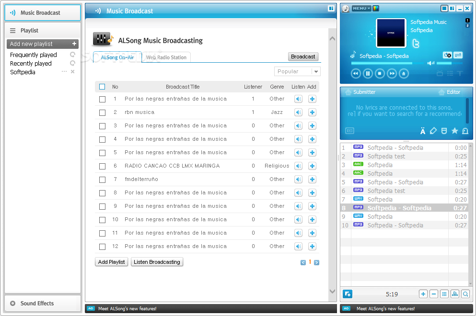Viewport: 476px width, 316px height.
Task: Open the playlist sort hierarchy icon
Action: tap(455, 294)
